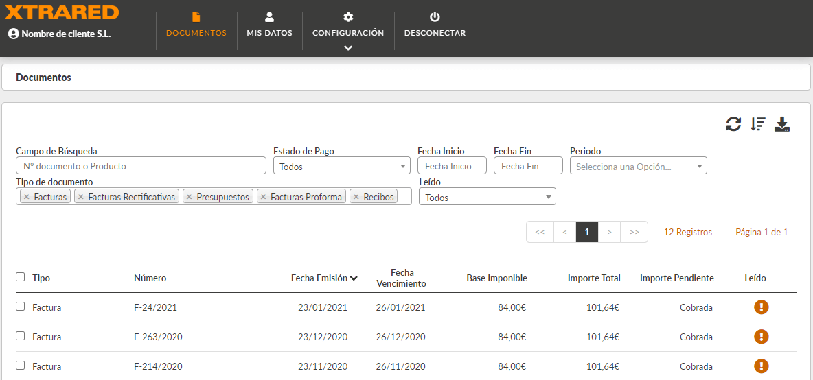Remove the Recibos tag

[356, 198]
